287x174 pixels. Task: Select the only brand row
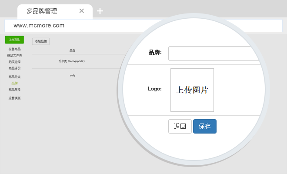point(73,76)
